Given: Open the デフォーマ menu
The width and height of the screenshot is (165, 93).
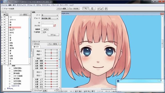Looking at the screenshot, I should [31, 5].
